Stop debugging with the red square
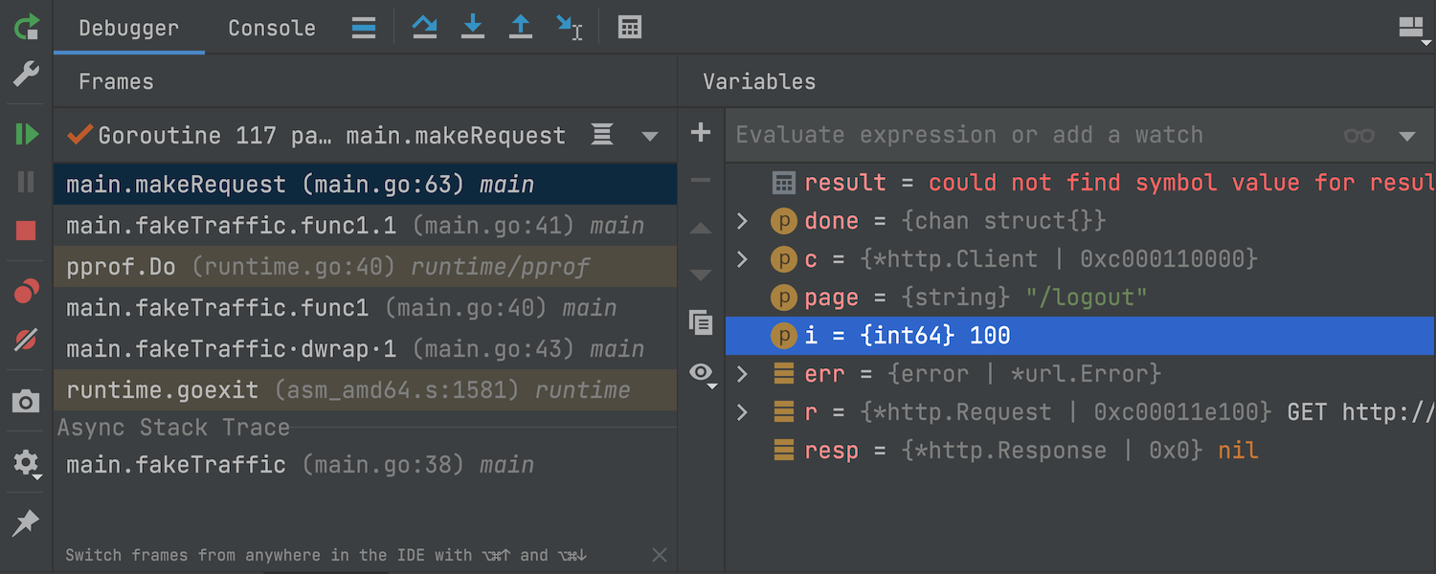The width and height of the screenshot is (1436, 574). 26,231
